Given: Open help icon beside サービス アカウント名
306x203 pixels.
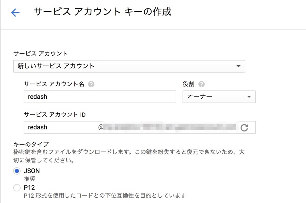Looking at the screenshot, I should (91, 84).
